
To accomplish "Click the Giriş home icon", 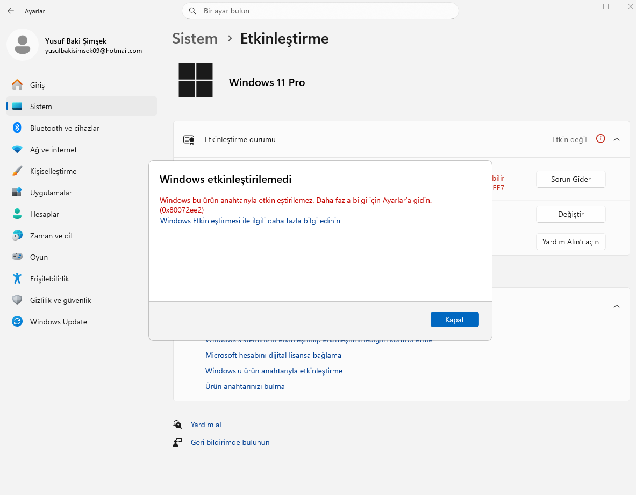I will [x=17, y=85].
